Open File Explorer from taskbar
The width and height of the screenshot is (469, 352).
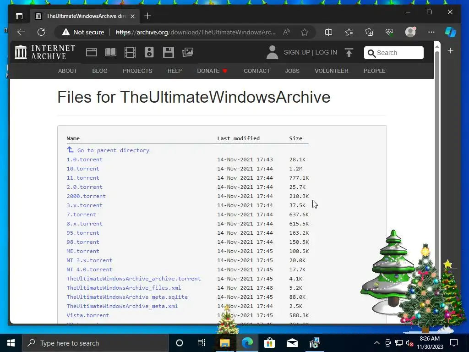(224, 343)
